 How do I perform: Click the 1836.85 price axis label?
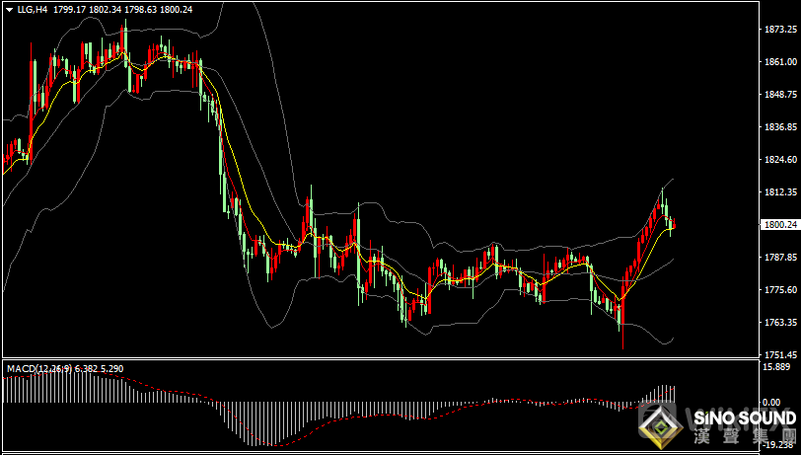pyautogui.click(x=780, y=127)
